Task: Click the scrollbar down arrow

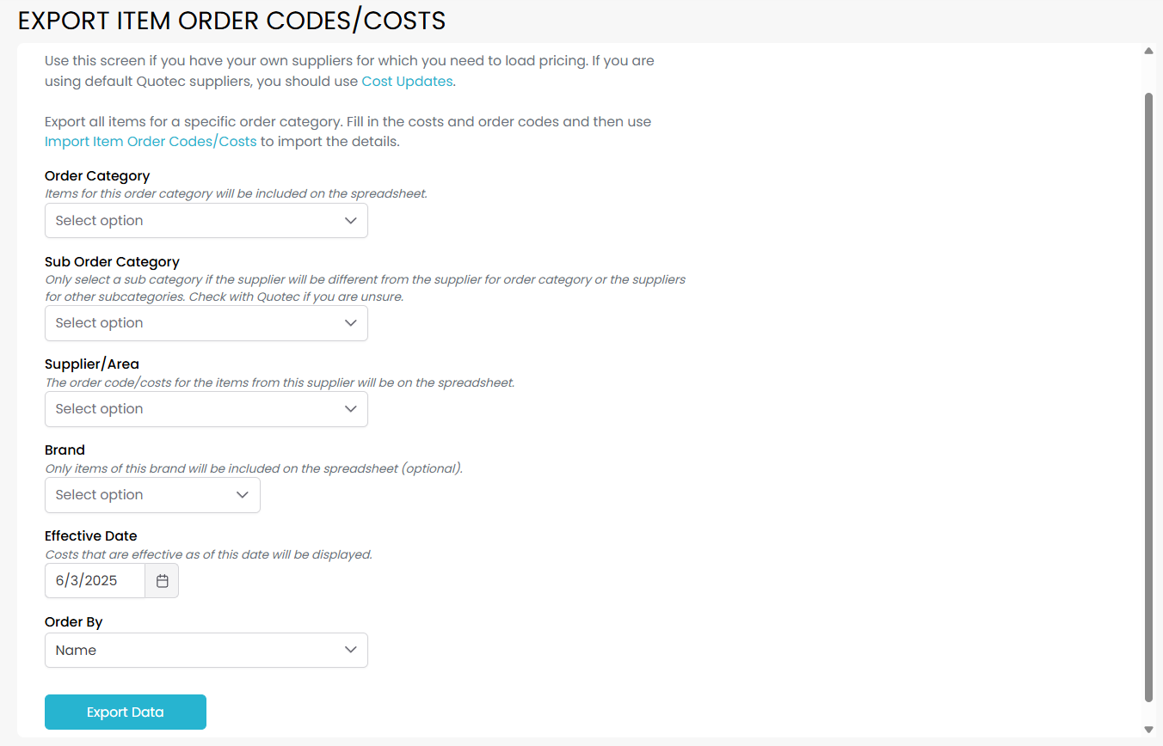Action: (1148, 729)
